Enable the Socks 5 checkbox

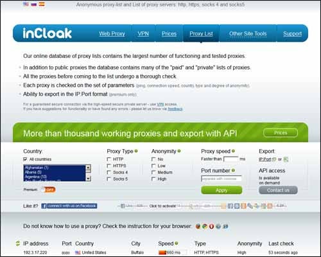(109, 179)
